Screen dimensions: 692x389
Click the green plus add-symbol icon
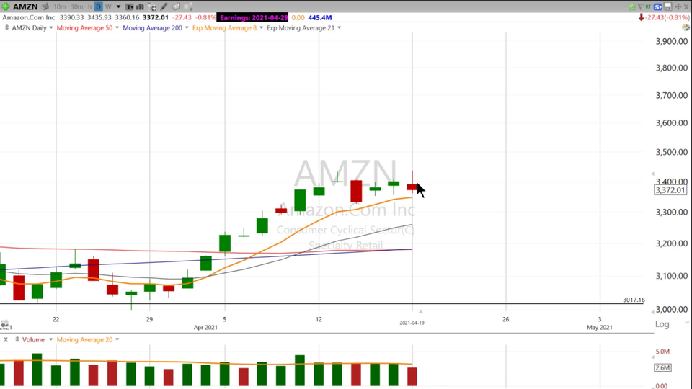[x=6, y=6]
